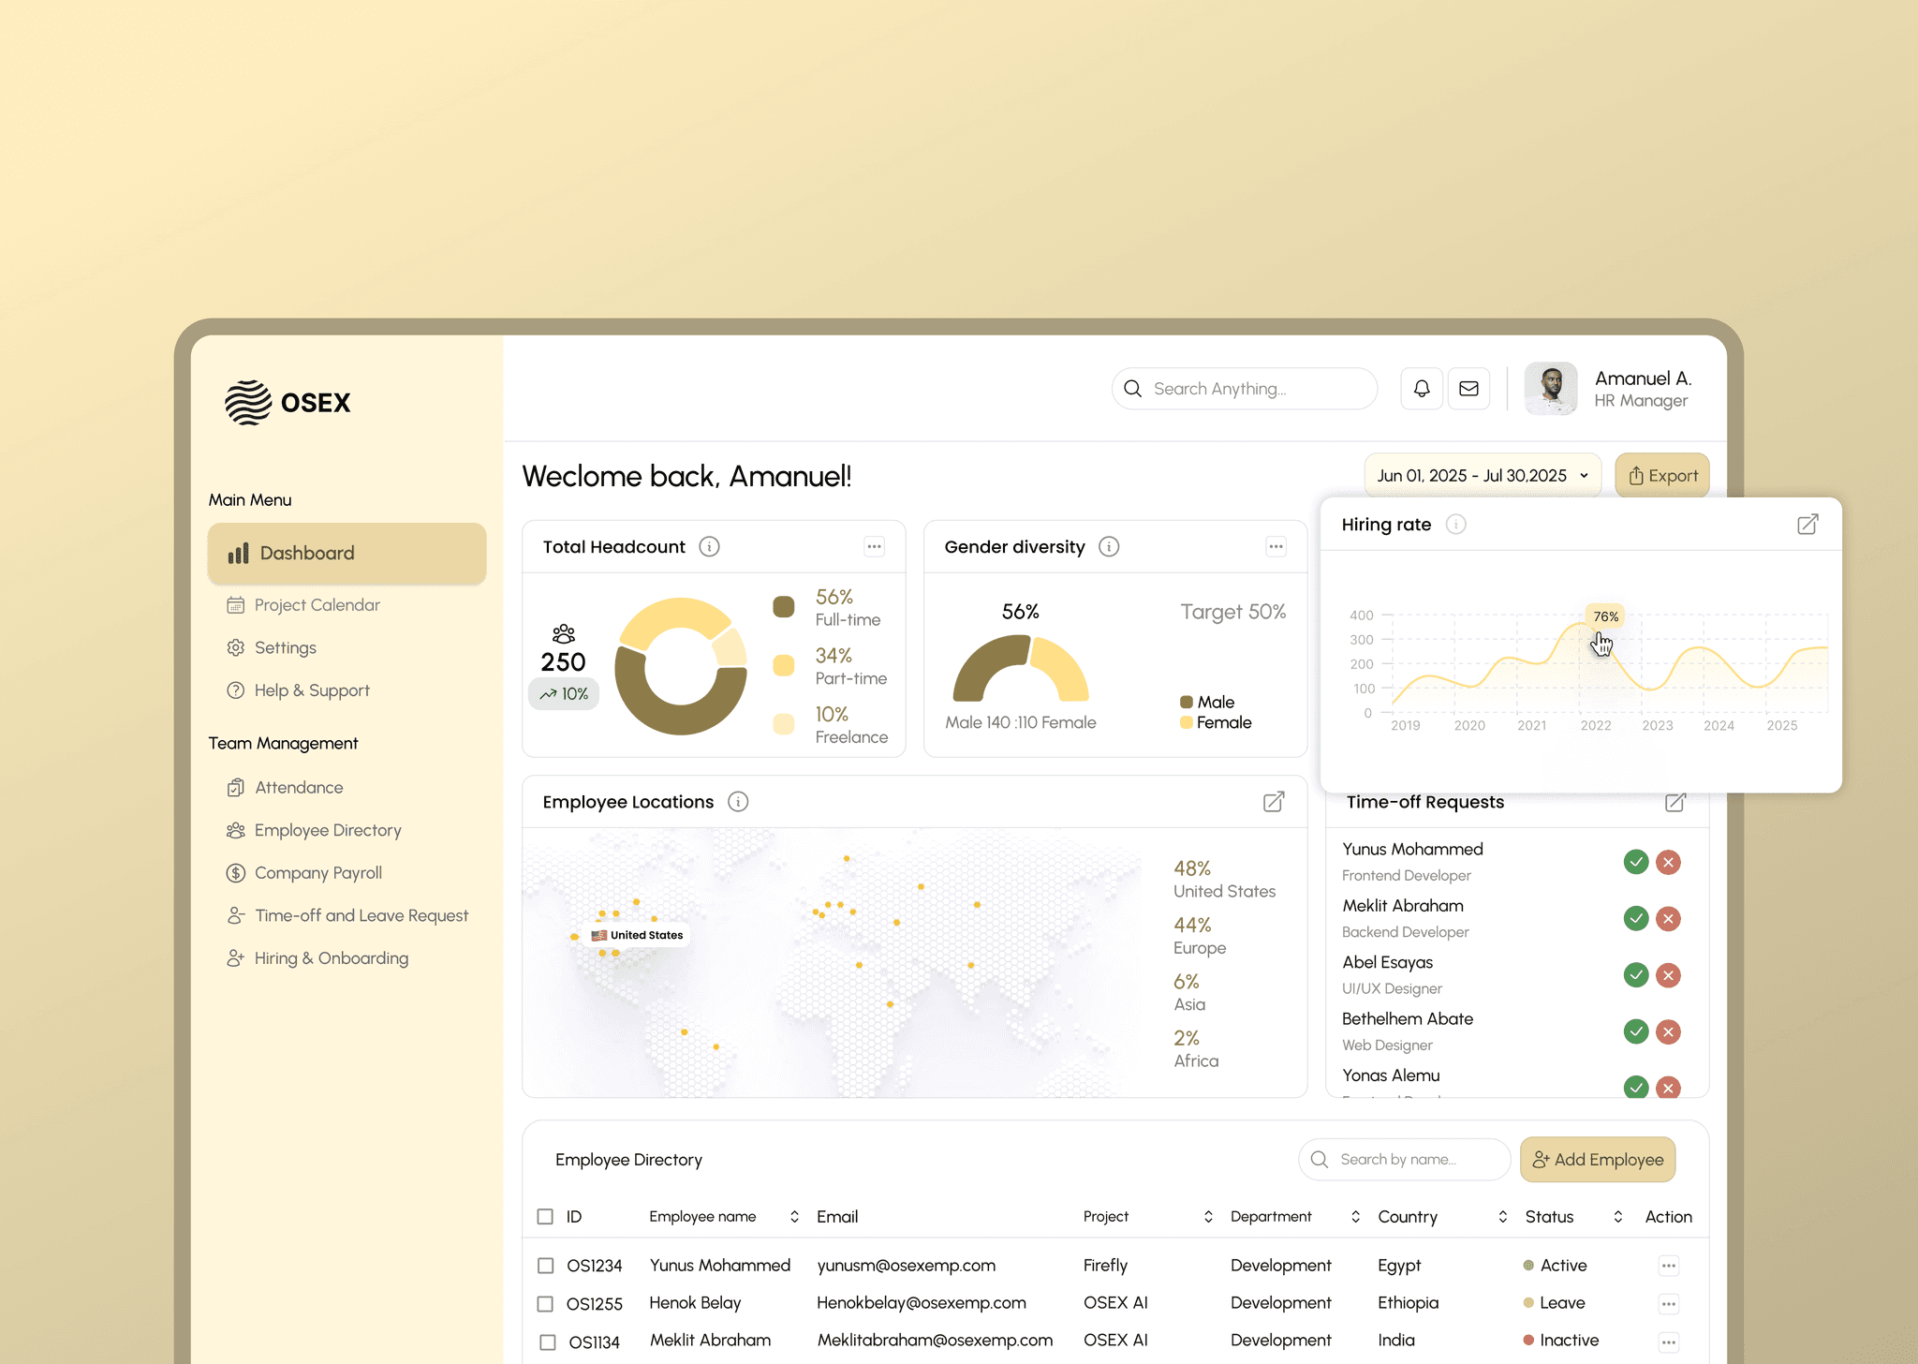Expand Hiring rate card in new view
This screenshot has height=1364, width=1918.
coord(1807,525)
